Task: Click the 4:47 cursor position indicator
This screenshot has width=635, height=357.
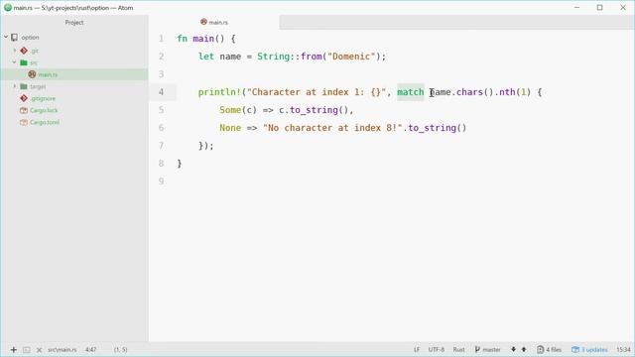Action: [90, 350]
